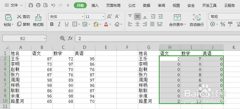
Task: Switch to the 页面布局 tab
Action: [113, 6]
